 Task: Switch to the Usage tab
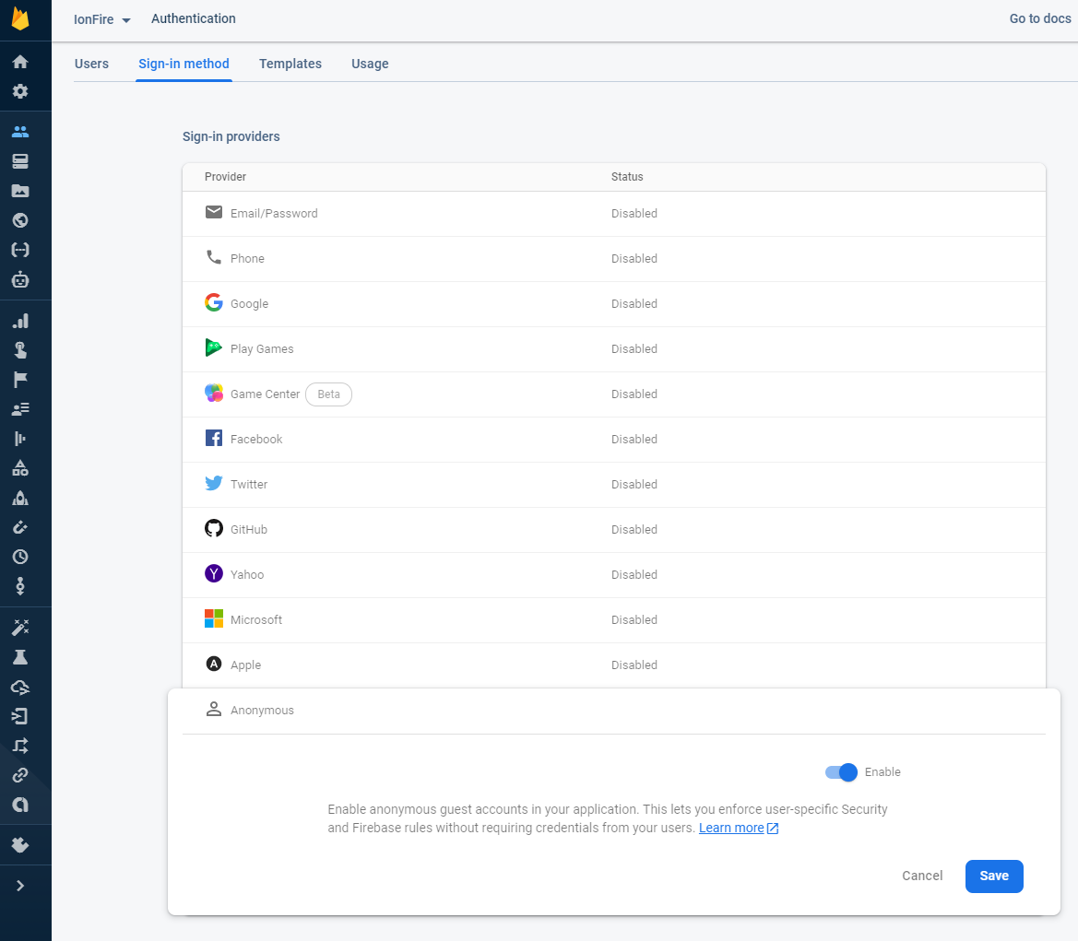(370, 64)
